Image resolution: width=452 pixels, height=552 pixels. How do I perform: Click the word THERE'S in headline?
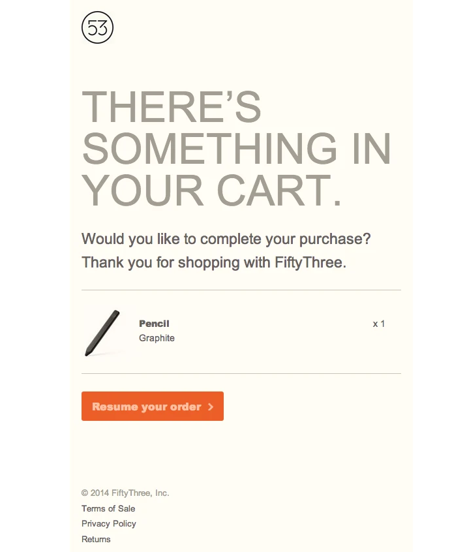pyautogui.click(x=172, y=108)
